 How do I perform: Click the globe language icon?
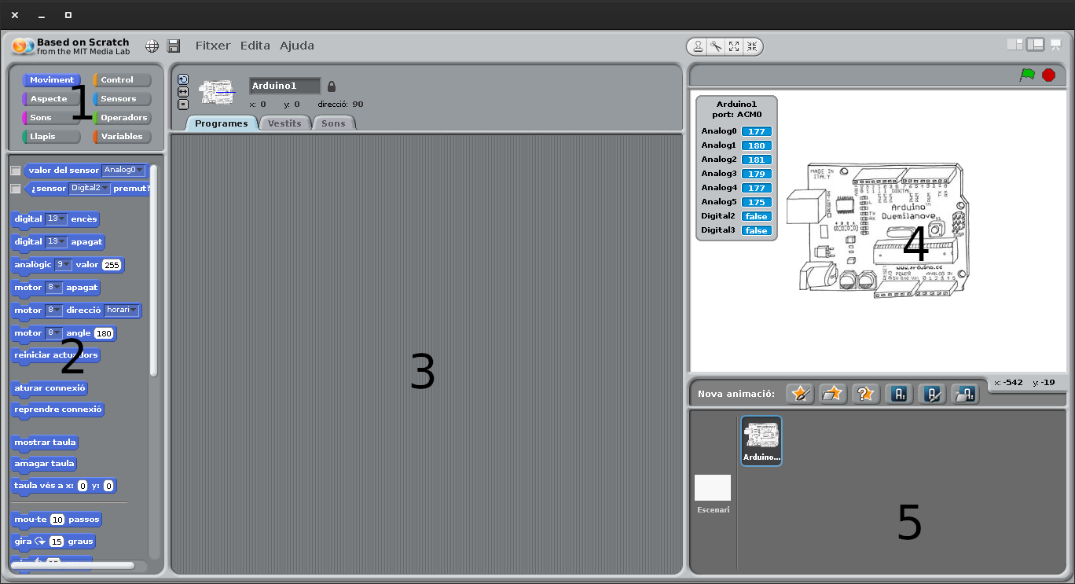point(152,46)
